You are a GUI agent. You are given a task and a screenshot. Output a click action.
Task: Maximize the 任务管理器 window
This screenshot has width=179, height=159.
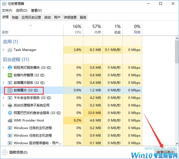coord(161,4)
